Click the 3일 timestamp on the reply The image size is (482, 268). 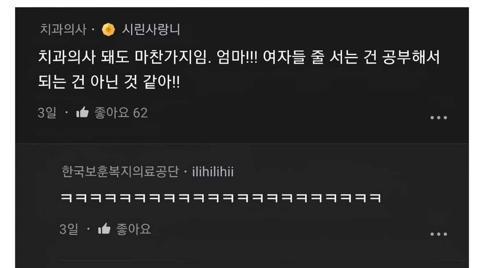pyautogui.click(x=69, y=229)
